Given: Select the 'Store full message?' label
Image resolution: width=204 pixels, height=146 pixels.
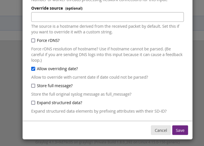Looking at the screenshot, I should (55, 86).
